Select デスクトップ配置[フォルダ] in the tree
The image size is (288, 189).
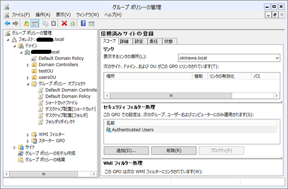(x=67, y=115)
